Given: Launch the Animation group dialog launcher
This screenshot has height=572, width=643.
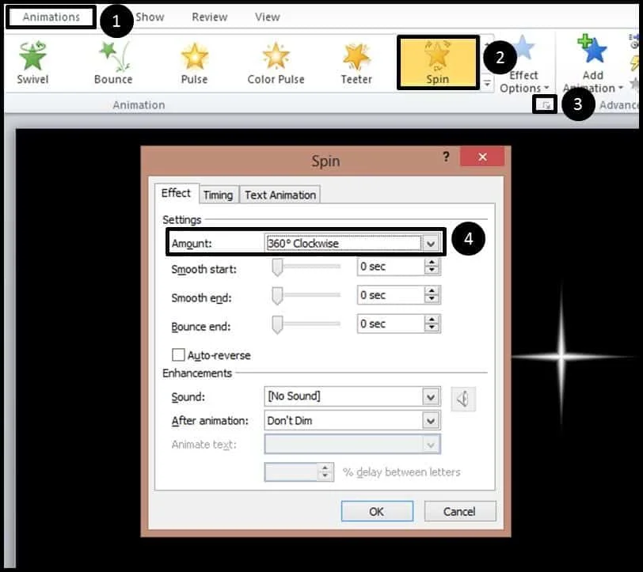Looking at the screenshot, I should (x=546, y=105).
